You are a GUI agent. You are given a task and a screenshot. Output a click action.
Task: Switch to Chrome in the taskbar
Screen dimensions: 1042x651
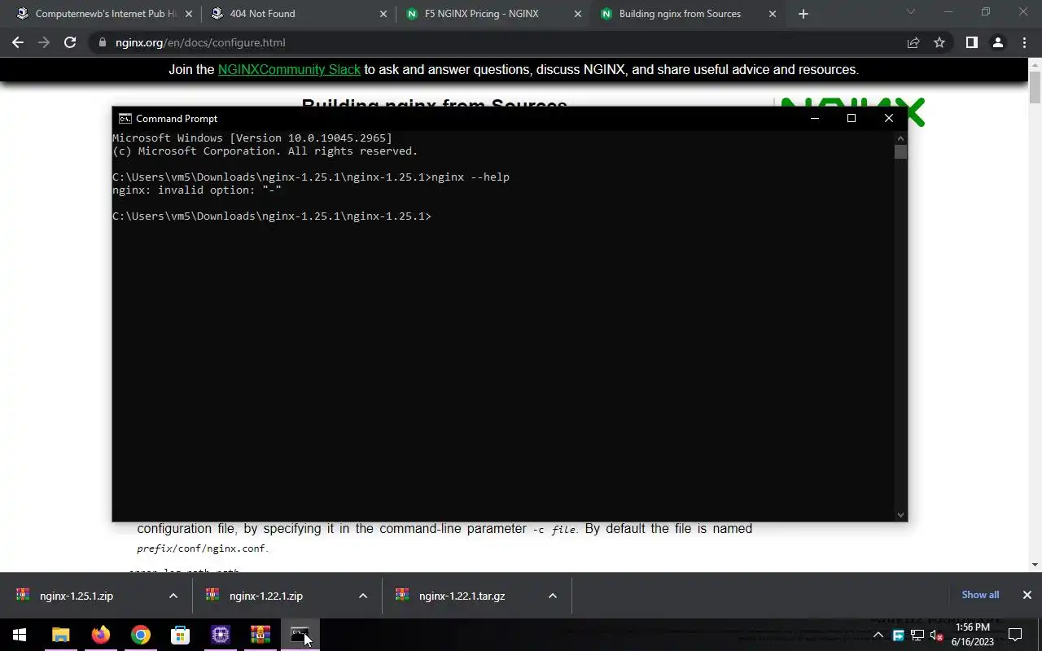pyautogui.click(x=140, y=635)
